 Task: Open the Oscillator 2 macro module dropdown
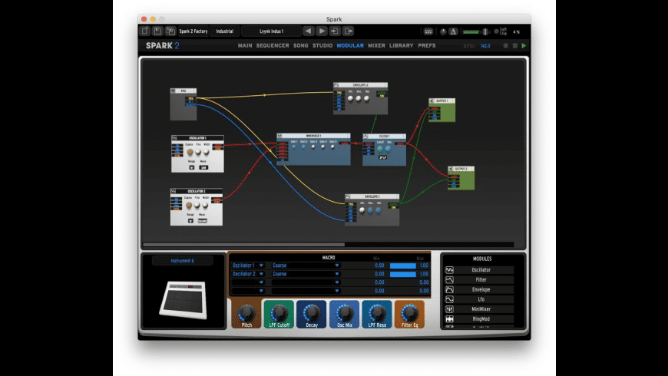(x=248, y=274)
